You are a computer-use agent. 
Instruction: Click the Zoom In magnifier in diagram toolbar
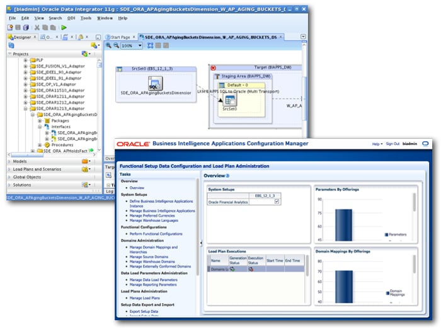[x=108, y=45]
